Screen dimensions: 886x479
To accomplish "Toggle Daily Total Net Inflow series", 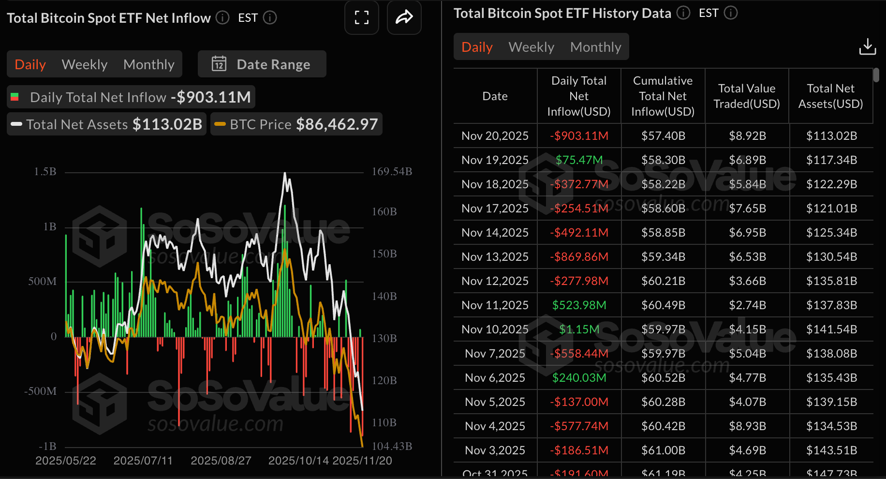I will tap(131, 97).
